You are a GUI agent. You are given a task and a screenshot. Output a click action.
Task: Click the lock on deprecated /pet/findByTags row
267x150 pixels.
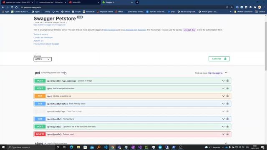[x=227, y=111]
